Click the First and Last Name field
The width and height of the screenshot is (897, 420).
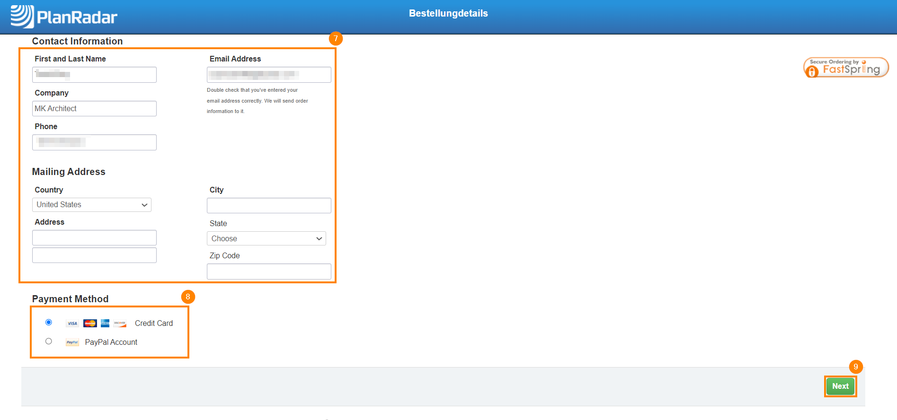(94, 75)
